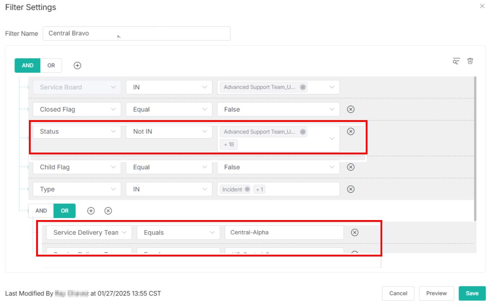
Task: Switch top-level group logic to OR
Action: [x=51, y=65]
